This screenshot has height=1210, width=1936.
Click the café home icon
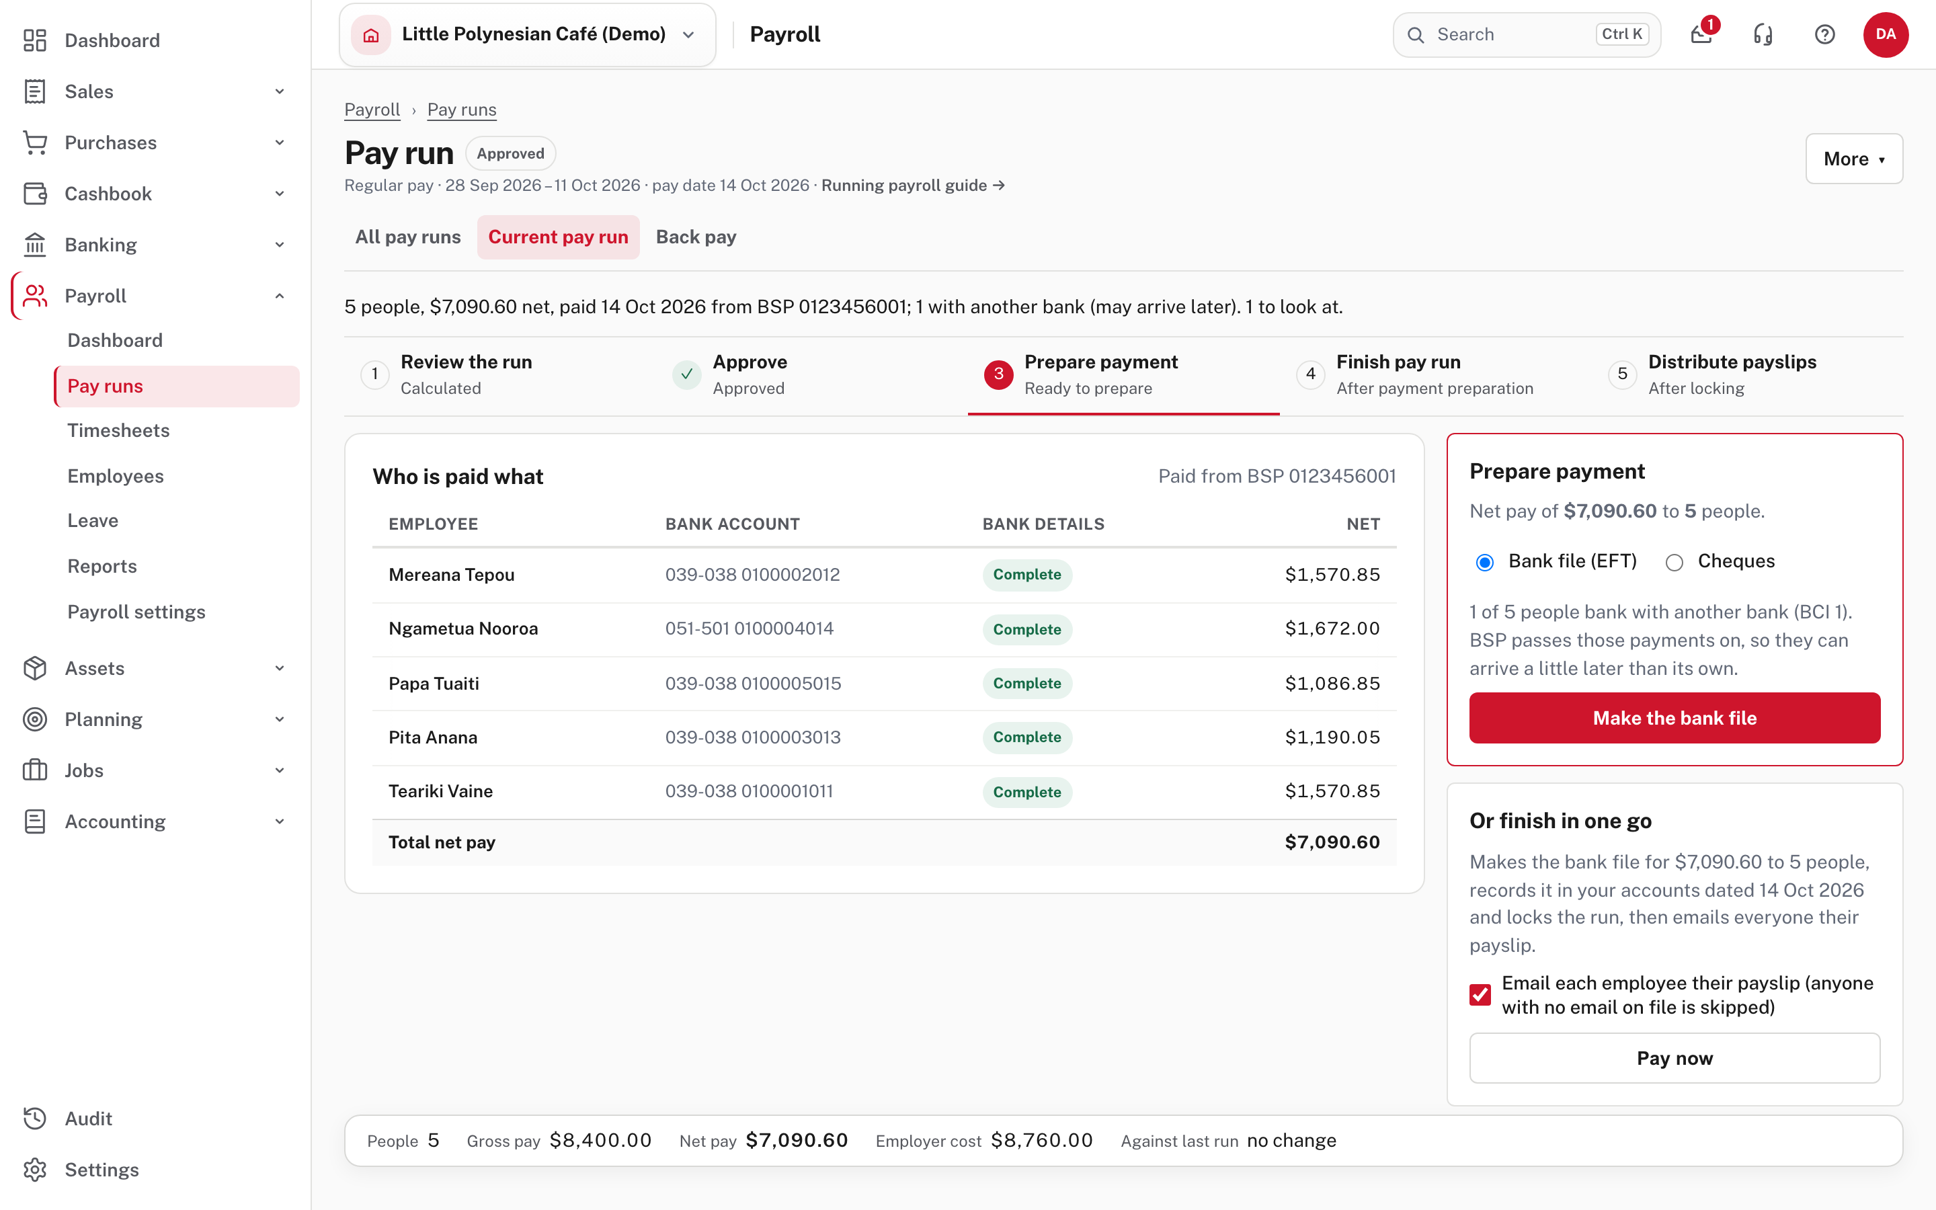click(370, 35)
